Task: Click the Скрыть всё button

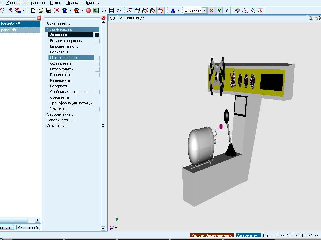Action: click(x=28, y=228)
